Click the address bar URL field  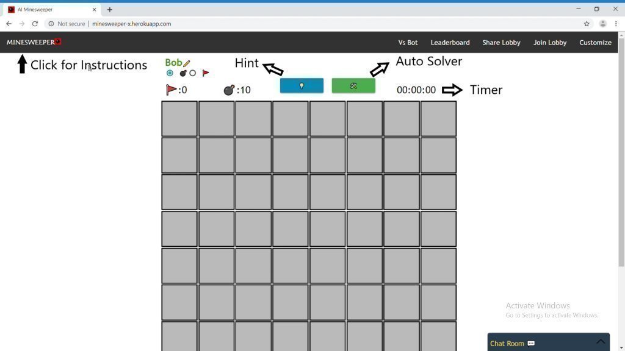305,24
